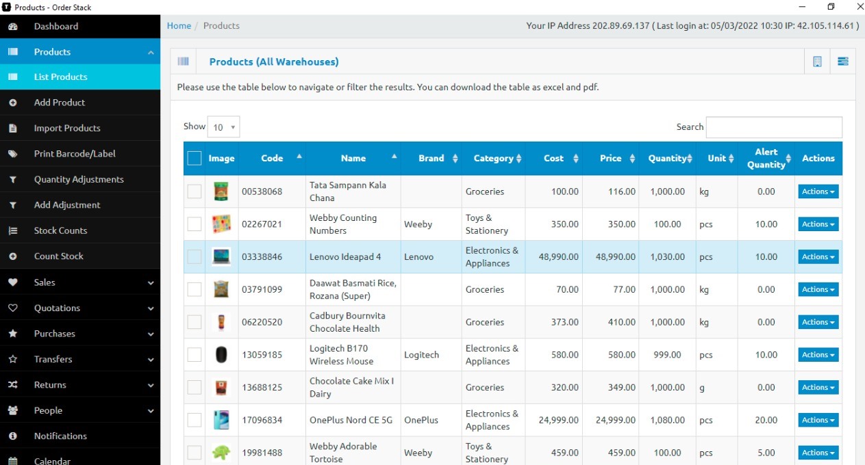Screen dimensions: 865x465
Task: Open the Show entries count dropdown
Action: [223, 127]
